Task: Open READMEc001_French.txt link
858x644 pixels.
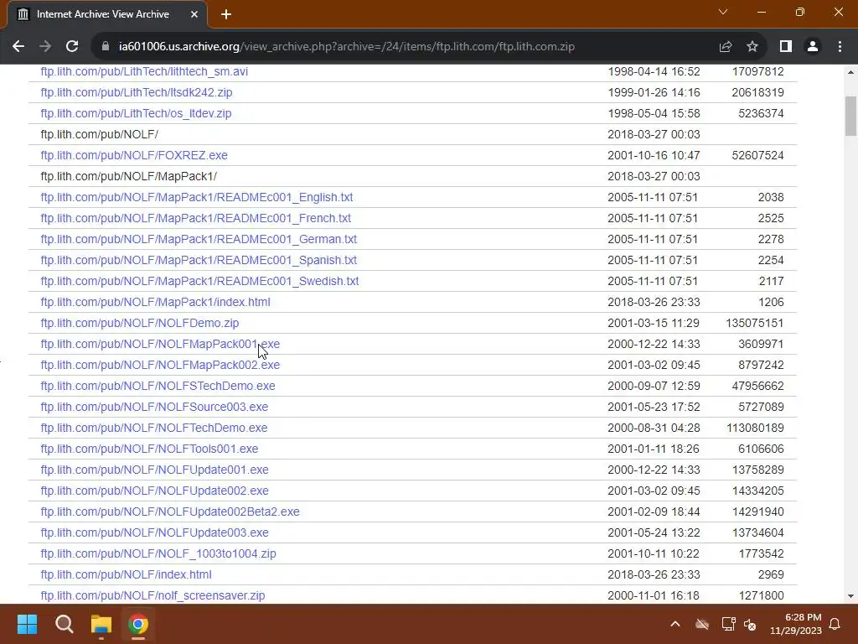Action: [x=196, y=218]
